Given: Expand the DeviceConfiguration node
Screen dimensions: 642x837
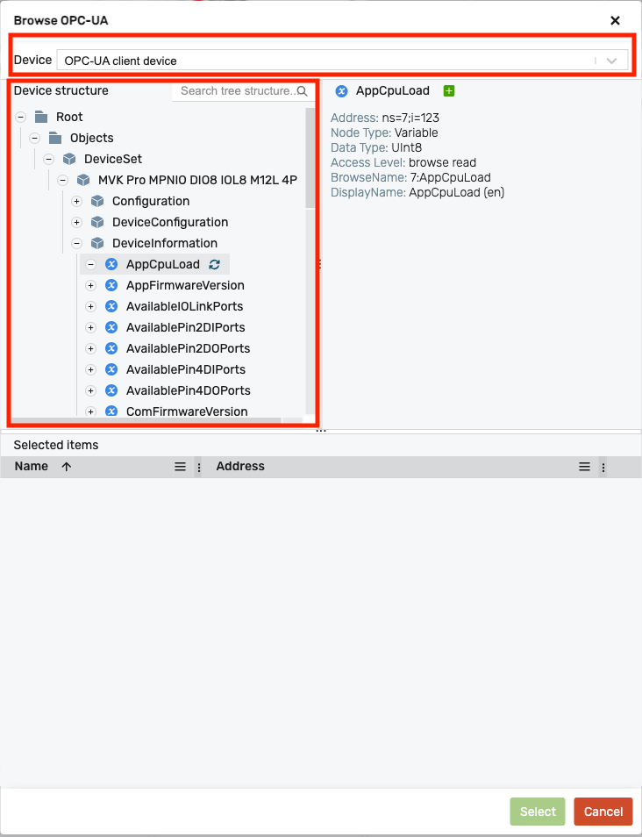Looking at the screenshot, I should click(x=77, y=222).
